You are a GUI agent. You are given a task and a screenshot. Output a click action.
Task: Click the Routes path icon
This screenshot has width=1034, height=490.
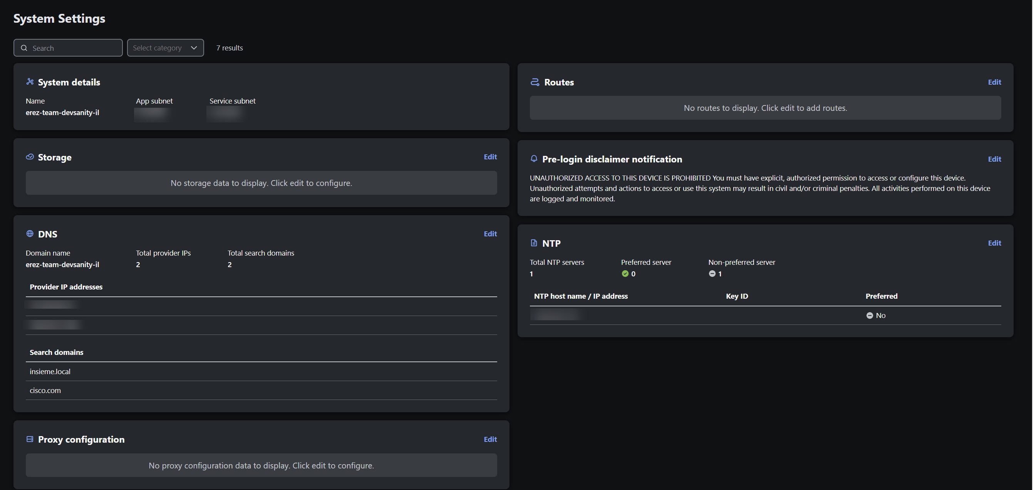pyautogui.click(x=535, y=82)
